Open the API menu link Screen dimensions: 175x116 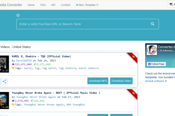pyautogui.click(x=53, y=5)
